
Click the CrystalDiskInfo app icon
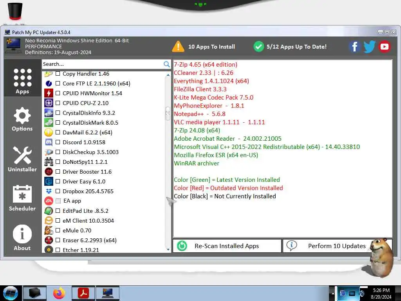click(x=49, y=113)
